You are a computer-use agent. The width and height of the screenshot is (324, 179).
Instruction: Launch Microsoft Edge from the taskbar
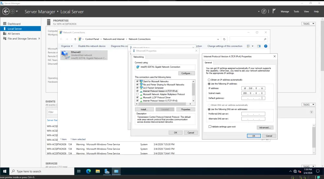pos(88,171)
